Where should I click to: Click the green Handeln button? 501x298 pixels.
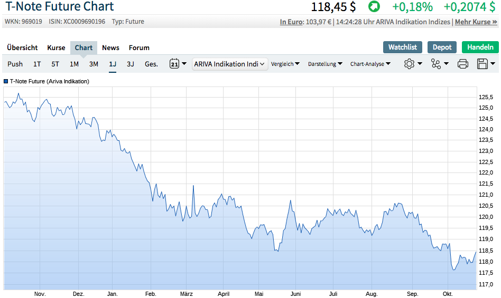(480, 47)
